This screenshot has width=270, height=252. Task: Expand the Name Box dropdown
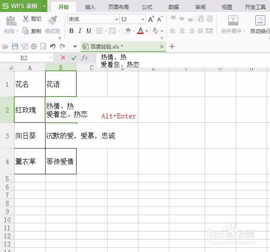coord(51,58)
